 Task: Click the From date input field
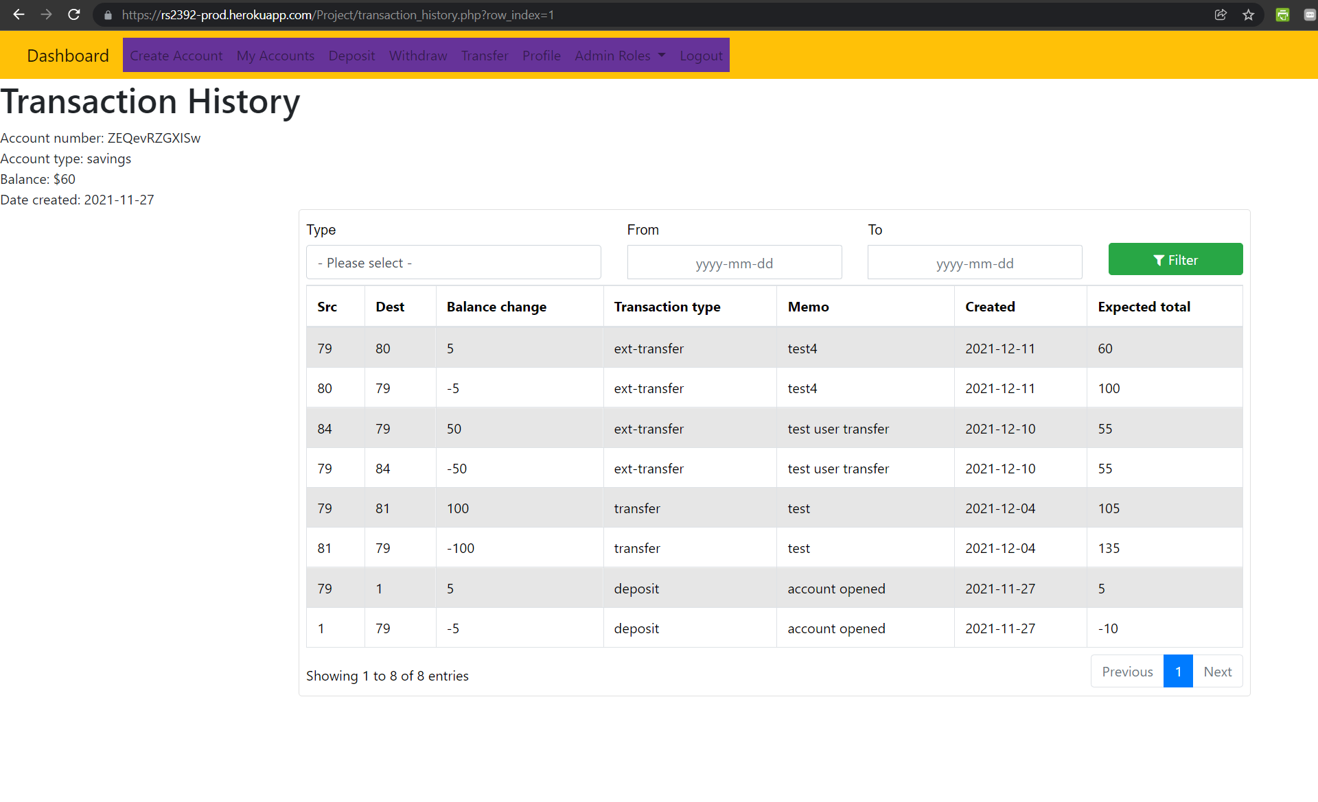coord(734,262)
